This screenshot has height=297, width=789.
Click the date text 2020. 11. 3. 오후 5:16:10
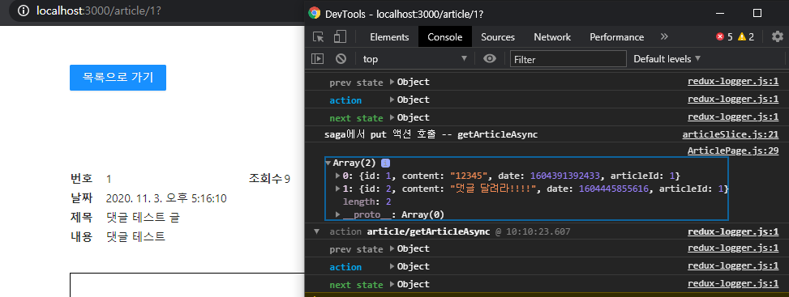click(166, 198)
